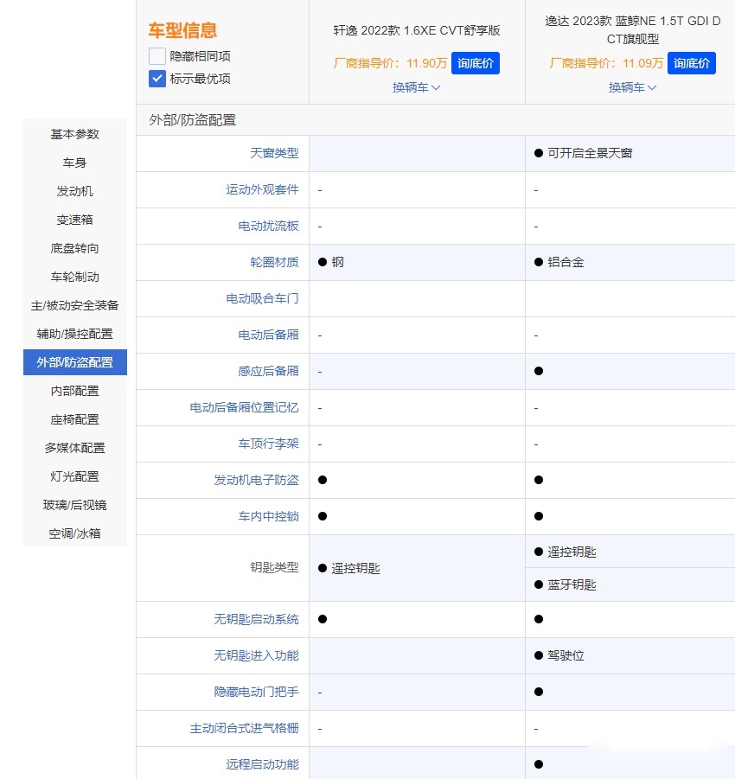This screenshot has width=735, height=779.
Task: Click 无钥匙启动系统 parameter link
Action: tap(257, 619)
